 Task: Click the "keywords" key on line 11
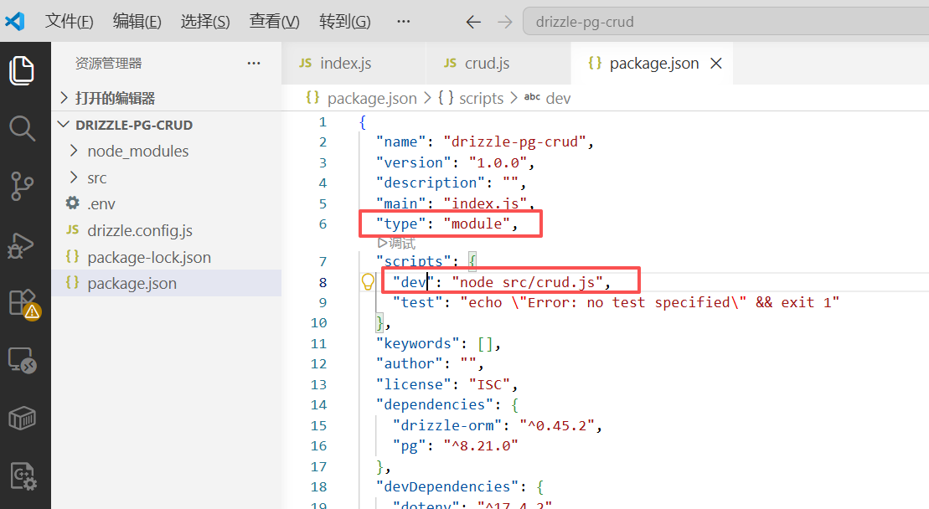click(x=418, y=343)
